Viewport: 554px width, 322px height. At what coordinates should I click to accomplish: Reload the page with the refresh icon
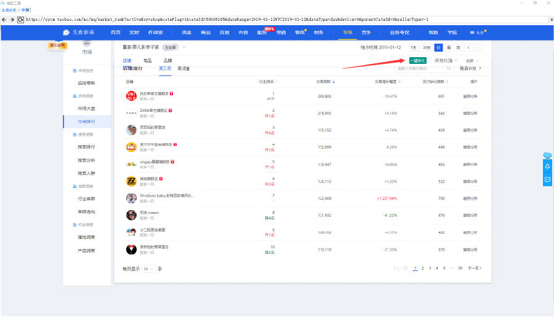point(20,20)
